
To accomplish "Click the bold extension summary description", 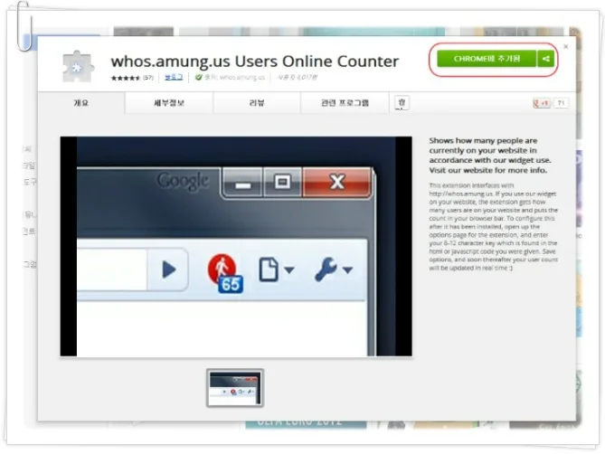I will [x=489, y=156].
